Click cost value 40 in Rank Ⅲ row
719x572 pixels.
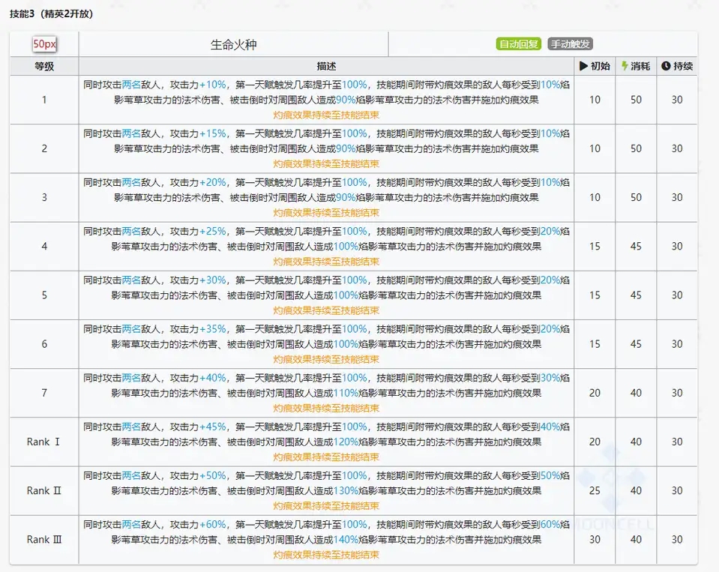click(x=636, y=540)
